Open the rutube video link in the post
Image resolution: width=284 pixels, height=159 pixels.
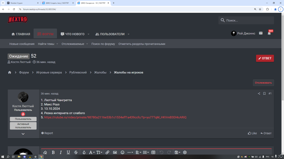[x=115, y=117]
